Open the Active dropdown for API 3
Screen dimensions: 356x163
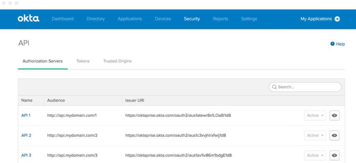point(315,155)
